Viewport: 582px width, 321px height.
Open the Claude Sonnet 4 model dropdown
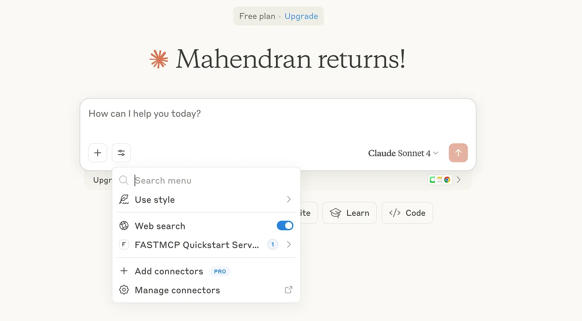pyautogui.click(x=402, y=153)
